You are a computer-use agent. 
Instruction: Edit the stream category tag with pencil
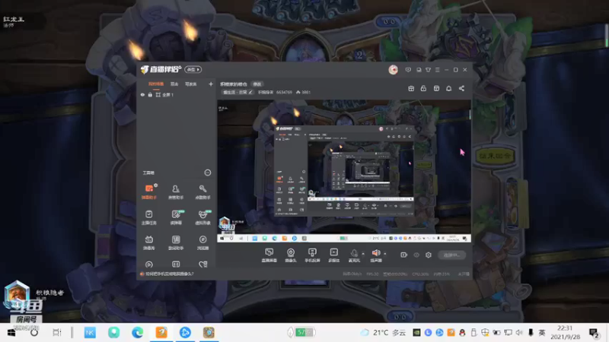(x=238, y=92)
